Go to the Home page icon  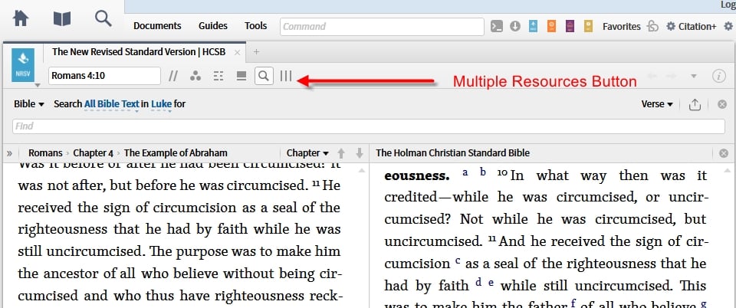pyautogui.click(x=21, y=18)
